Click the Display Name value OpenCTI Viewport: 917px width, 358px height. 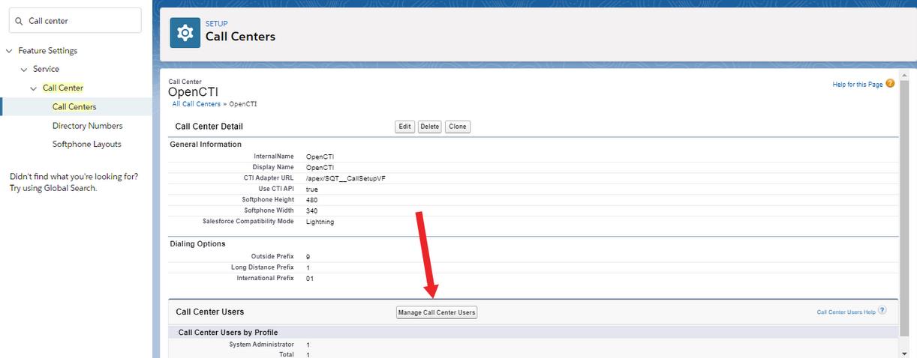coord(320,167)
